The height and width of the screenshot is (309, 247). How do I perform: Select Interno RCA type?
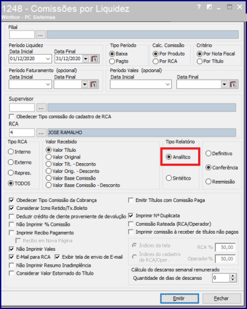pyautogui.click(x=19, y=152)
